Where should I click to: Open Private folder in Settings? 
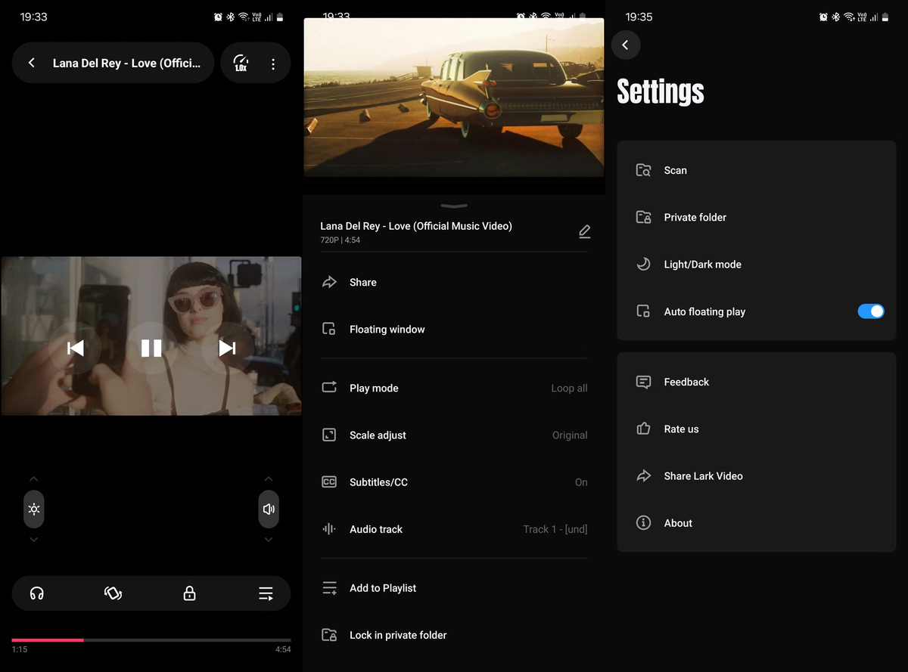pyautogui.click(x=757, y=217)
